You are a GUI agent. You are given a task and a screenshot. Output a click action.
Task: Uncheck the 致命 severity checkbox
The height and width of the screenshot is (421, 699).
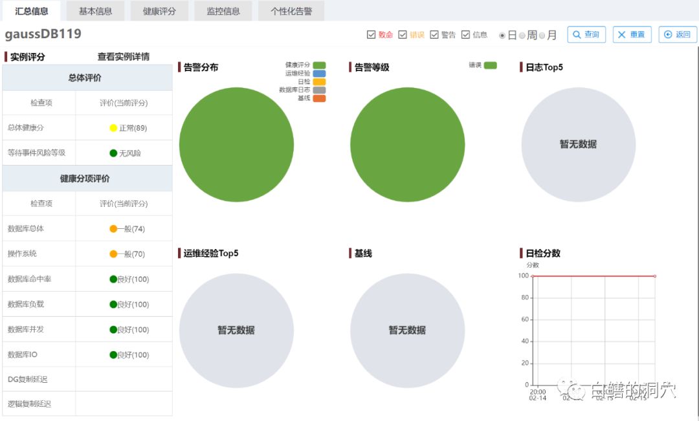click(x=371, y=35)
